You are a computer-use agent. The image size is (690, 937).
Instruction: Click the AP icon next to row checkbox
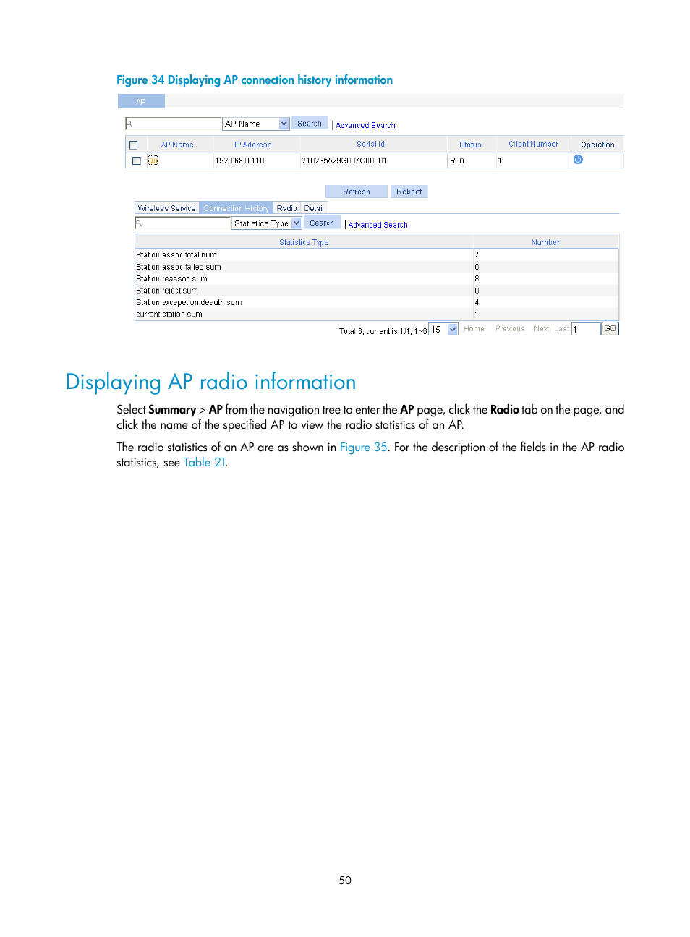(153, 161)
